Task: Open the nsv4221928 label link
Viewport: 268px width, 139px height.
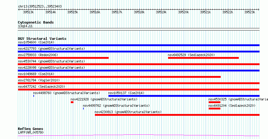Action: (x=104, y=99)
